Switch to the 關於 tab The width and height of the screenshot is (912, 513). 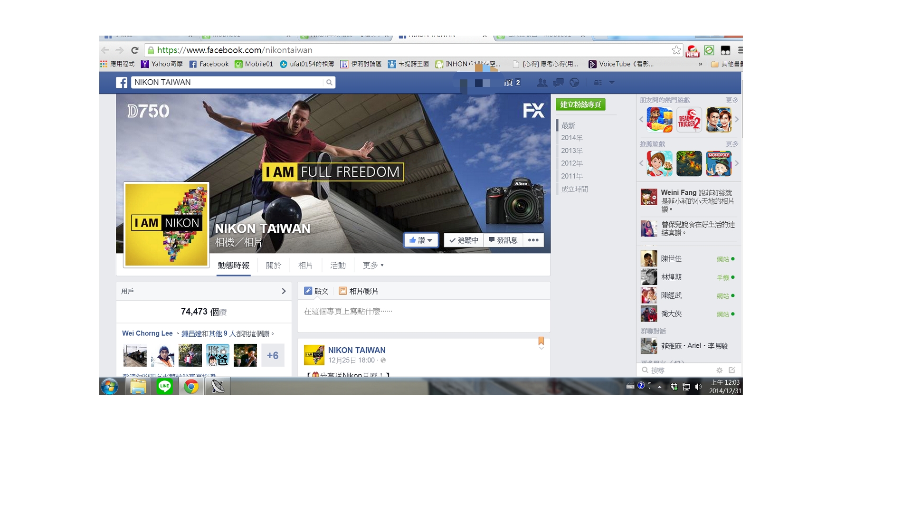(274, 266)
